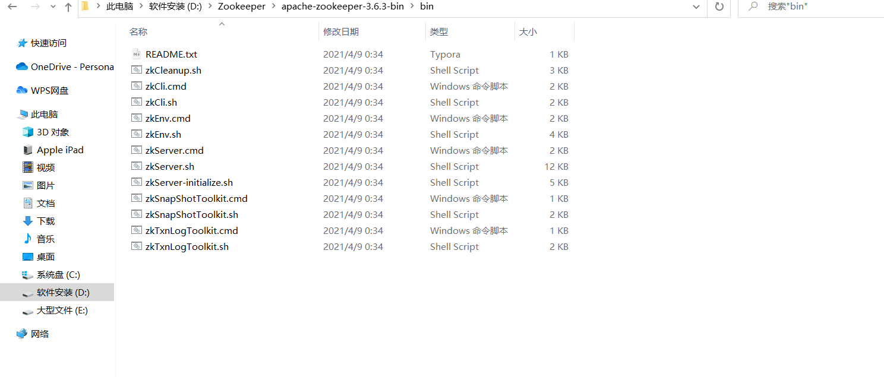
Task: Click the Apple iPad device icon
Action: coord(28,150)
